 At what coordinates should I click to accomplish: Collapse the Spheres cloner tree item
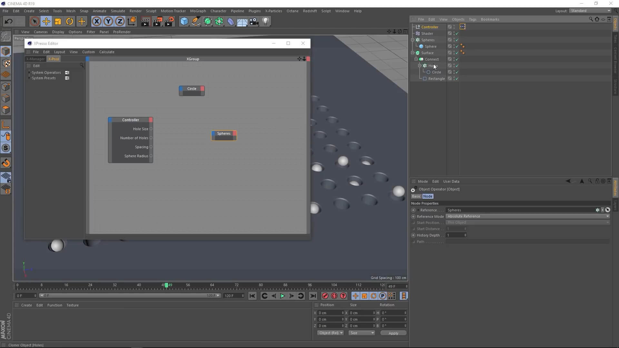tap(413, 40)
